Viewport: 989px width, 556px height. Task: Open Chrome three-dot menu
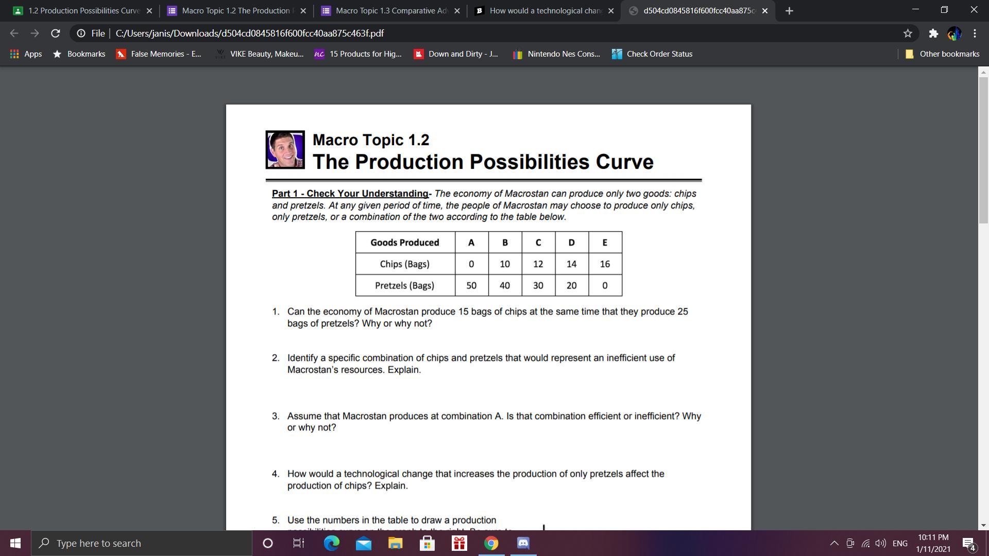pyautogui.click(x=975, y=33)
